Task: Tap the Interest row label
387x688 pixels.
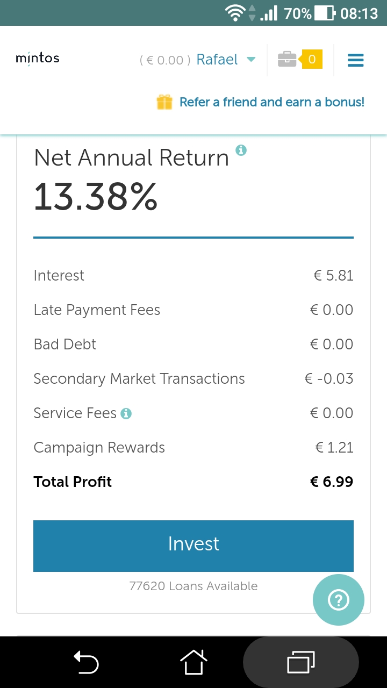Action: pos(59,276)
